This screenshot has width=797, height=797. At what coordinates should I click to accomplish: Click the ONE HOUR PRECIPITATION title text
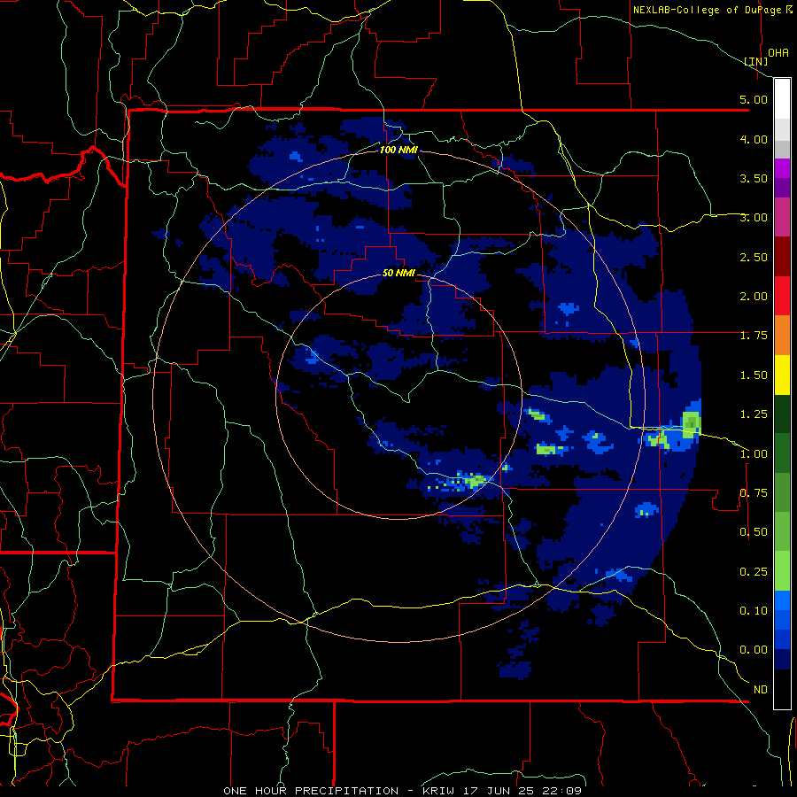(311, 791)
